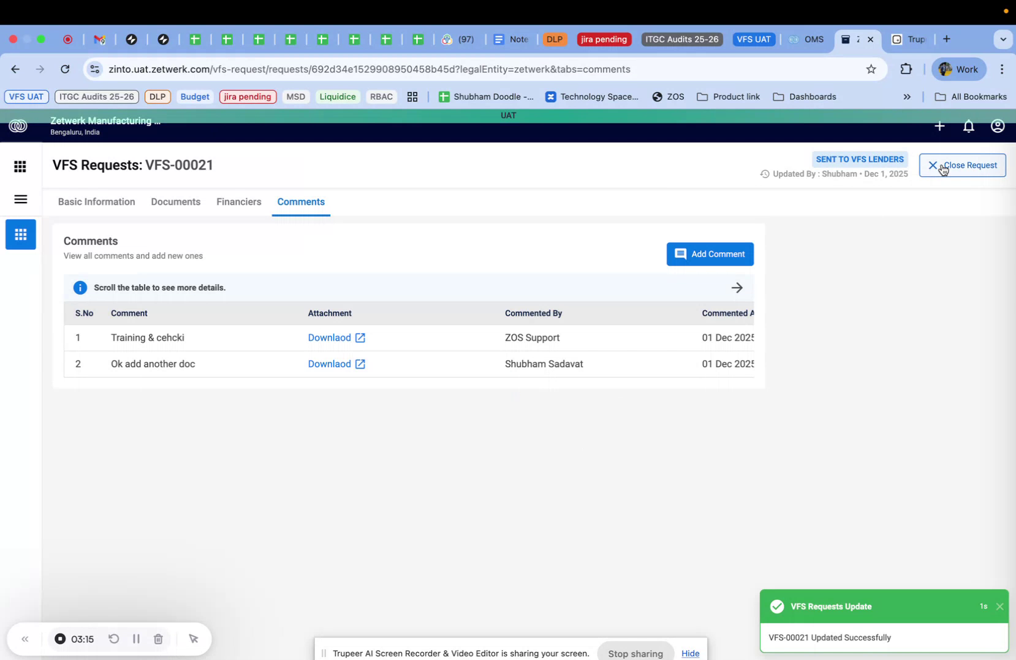Collapse the recording toolbar with double chevron
This screenshot has width=1016, height=660.
point(25,639)
